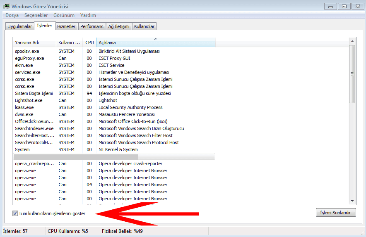Open the Dosya menu
This screenshot has height=237, width=366.
coord(12,15)
